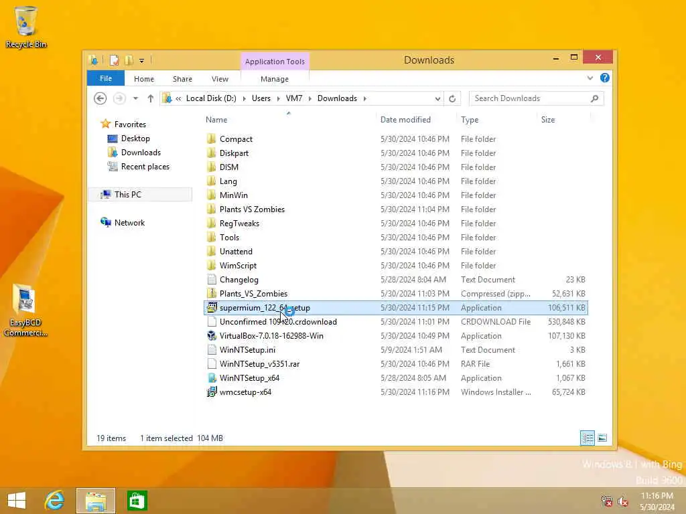This screenshot has height=514, width=686.
Task: Click the muted volume tray icon
Action: pyautogui.click(x=622, y=501)
